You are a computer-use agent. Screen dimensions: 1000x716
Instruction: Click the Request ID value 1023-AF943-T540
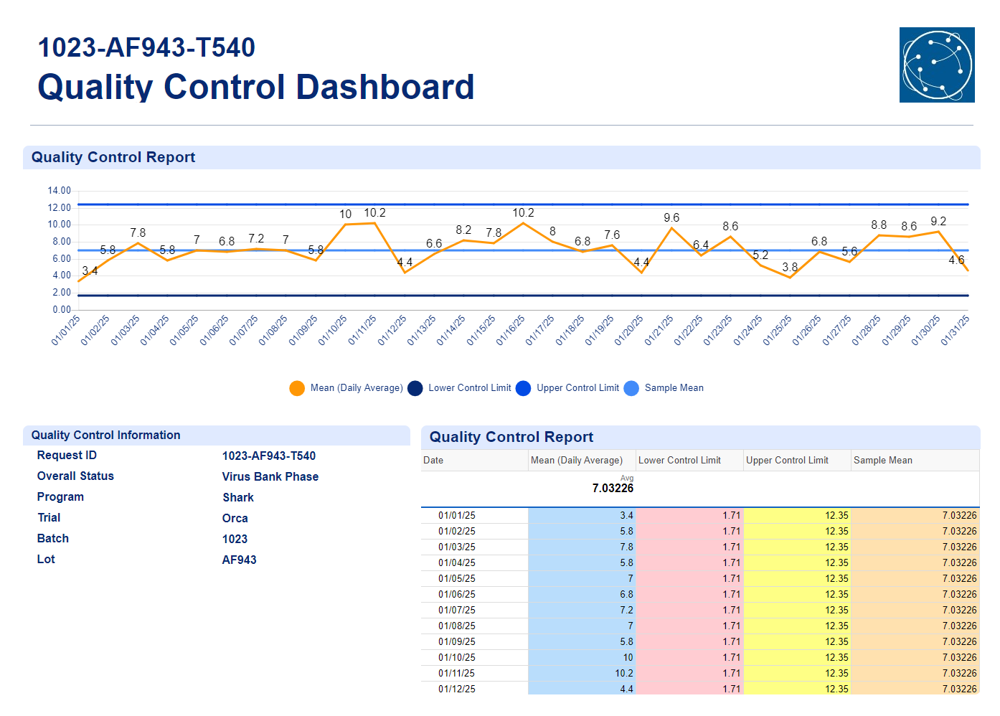tap(269, 456)
